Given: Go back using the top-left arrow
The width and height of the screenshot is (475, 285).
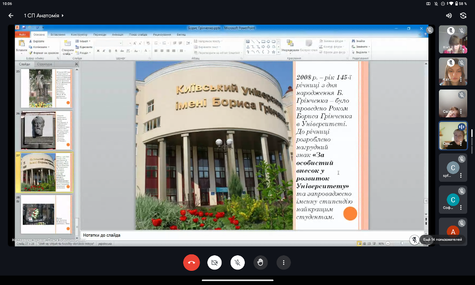Looking at the screenshot, I should click(x=11, y=16).
